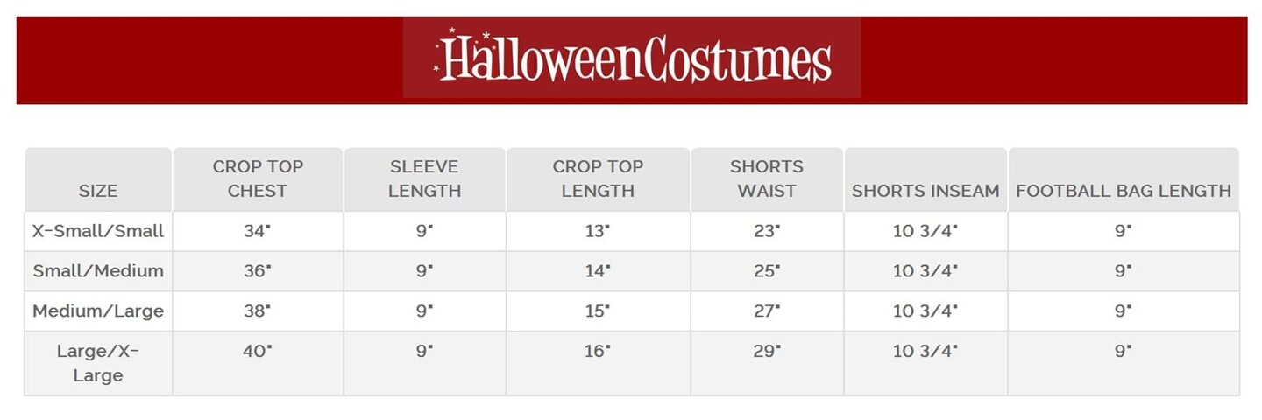Click the SLEEVE LENGTH column header
The height and width of the screenshot is (420, 1262).
coord(424,178)
